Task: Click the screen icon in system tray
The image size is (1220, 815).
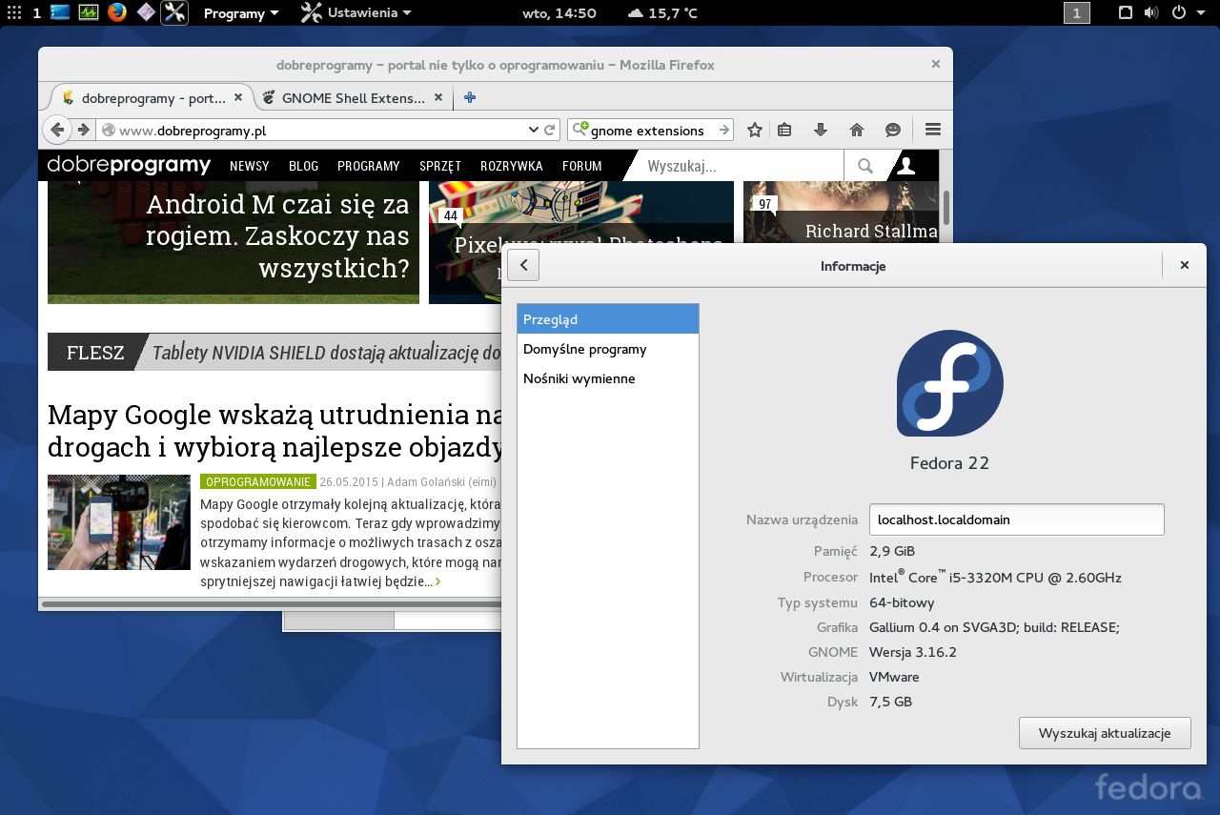Action: coord(1126,12)
